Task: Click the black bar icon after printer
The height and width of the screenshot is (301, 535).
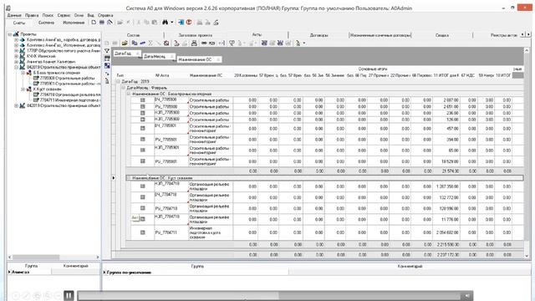Action: [204, 43]
